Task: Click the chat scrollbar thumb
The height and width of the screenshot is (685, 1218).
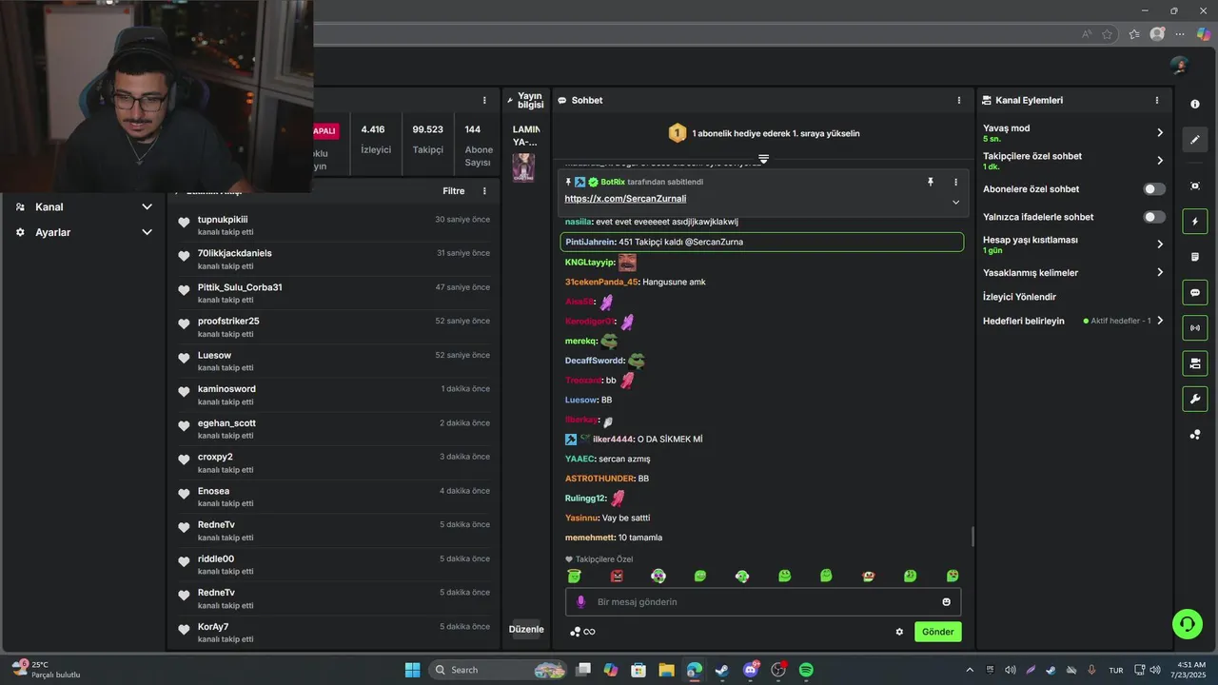Action: pos(972,537)
